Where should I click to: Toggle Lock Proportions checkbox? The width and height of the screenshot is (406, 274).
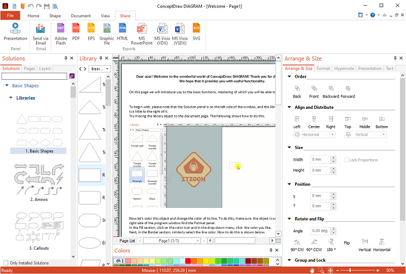click(x=346, y=160)
